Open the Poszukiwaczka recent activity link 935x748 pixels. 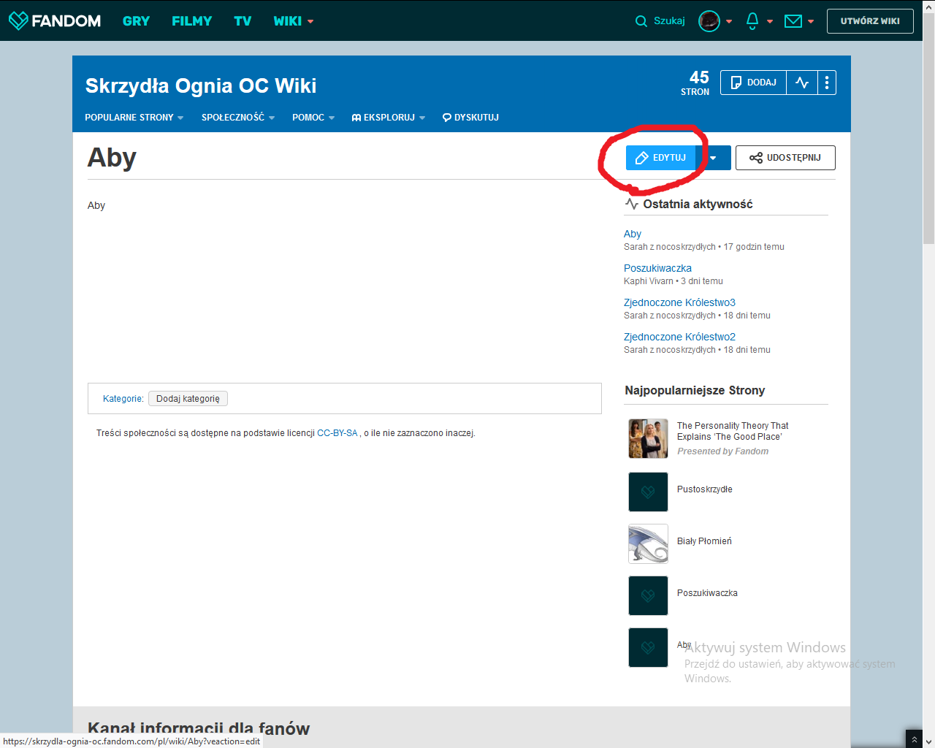(657, 268)
